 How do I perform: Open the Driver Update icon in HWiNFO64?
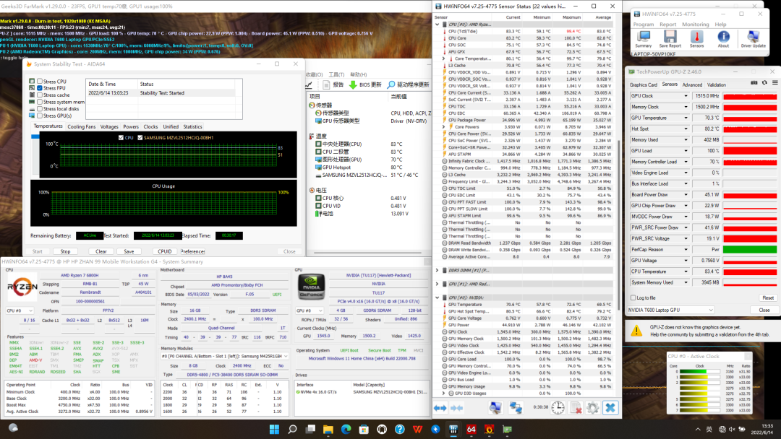pyautogui.click(x=753, y=37)
